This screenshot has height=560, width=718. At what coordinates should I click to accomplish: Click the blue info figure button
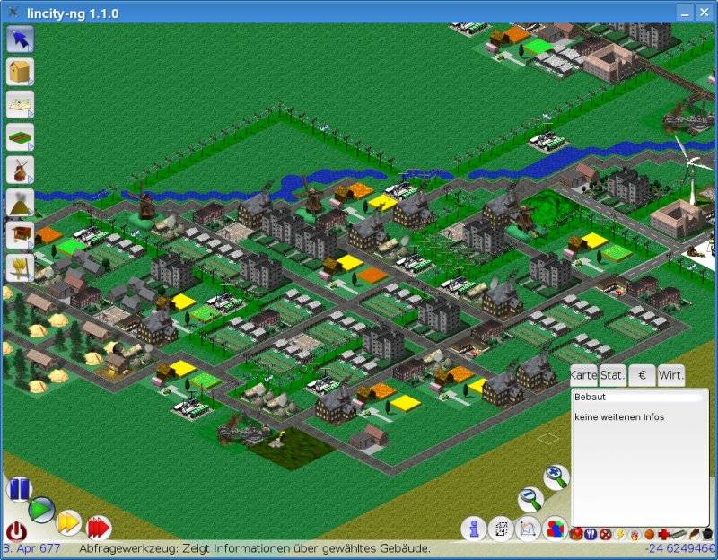[474, 529]
